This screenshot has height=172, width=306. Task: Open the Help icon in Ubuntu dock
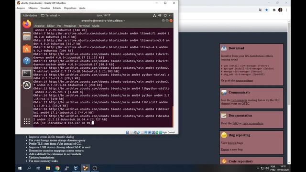click(27, 61)
